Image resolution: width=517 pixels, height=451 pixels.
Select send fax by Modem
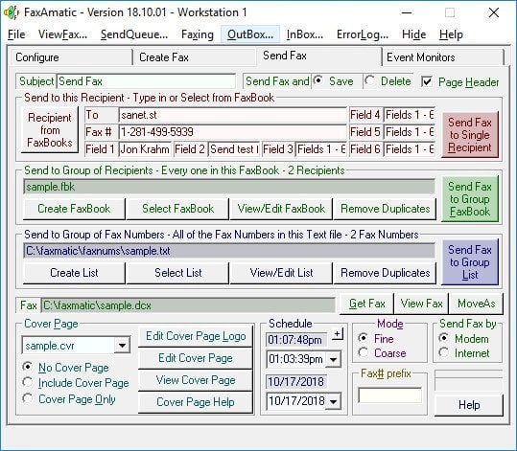pos(463,338)
